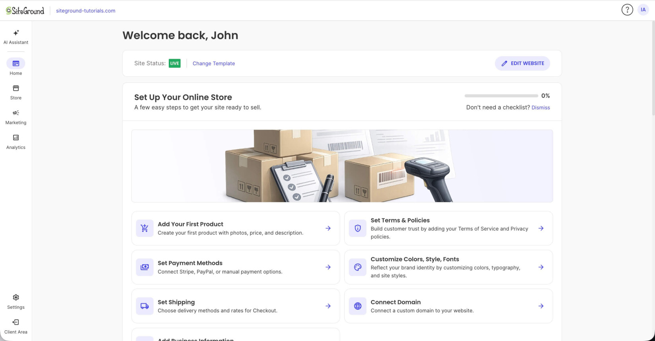655x341 pixels.
Task: Click the "Welcome back, John" heading
Action: (x=180, y=35)
